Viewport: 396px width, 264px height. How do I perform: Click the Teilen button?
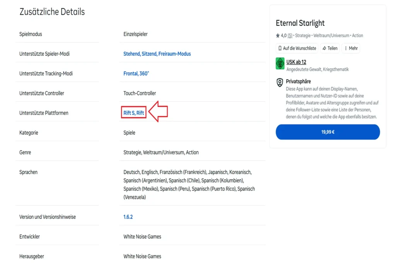point(330,48)
